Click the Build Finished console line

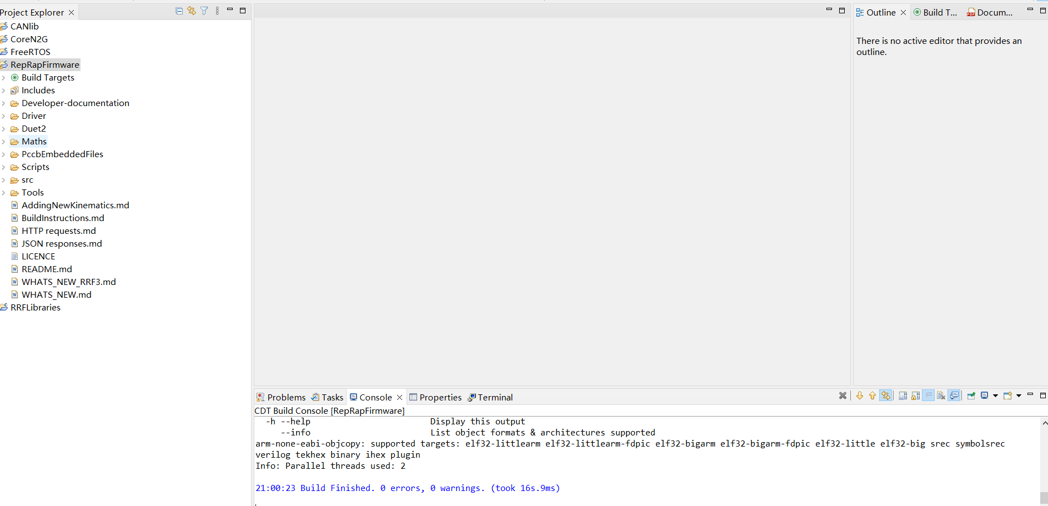click(x=408, y=488)
